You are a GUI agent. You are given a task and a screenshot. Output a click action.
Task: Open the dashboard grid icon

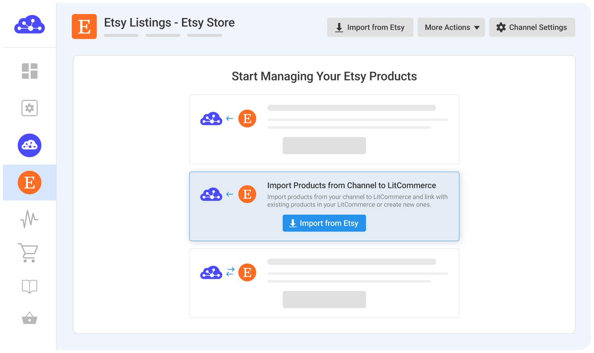[x=30, y=71]
